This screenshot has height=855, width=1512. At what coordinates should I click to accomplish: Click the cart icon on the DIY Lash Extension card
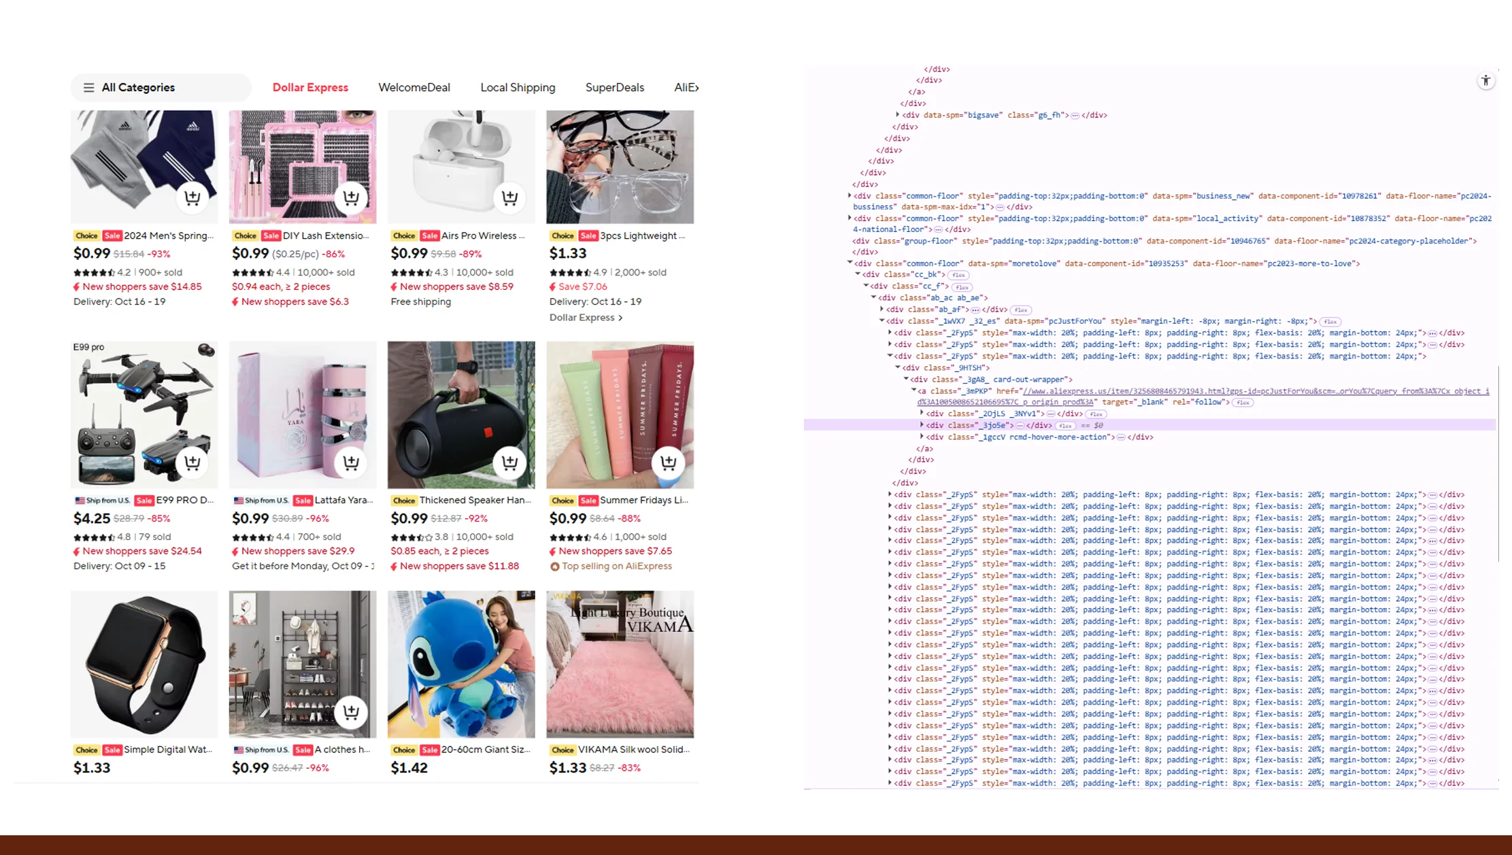[352, 197]
